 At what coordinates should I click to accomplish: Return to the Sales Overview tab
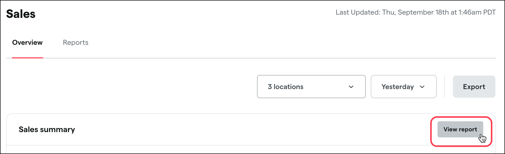pyautogui.click(x=27, y=43)
